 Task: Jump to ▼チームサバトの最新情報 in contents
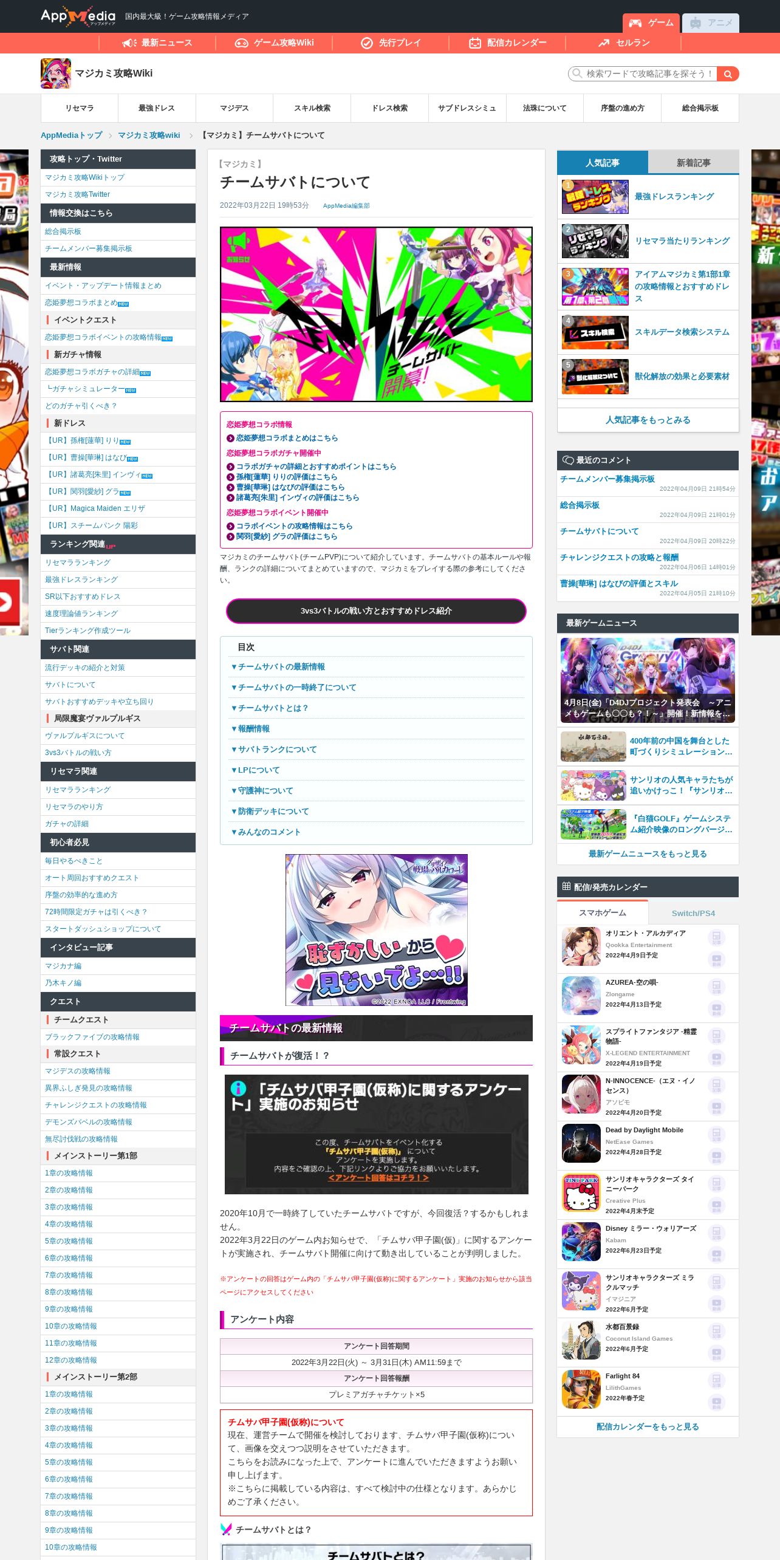(278, 667)
